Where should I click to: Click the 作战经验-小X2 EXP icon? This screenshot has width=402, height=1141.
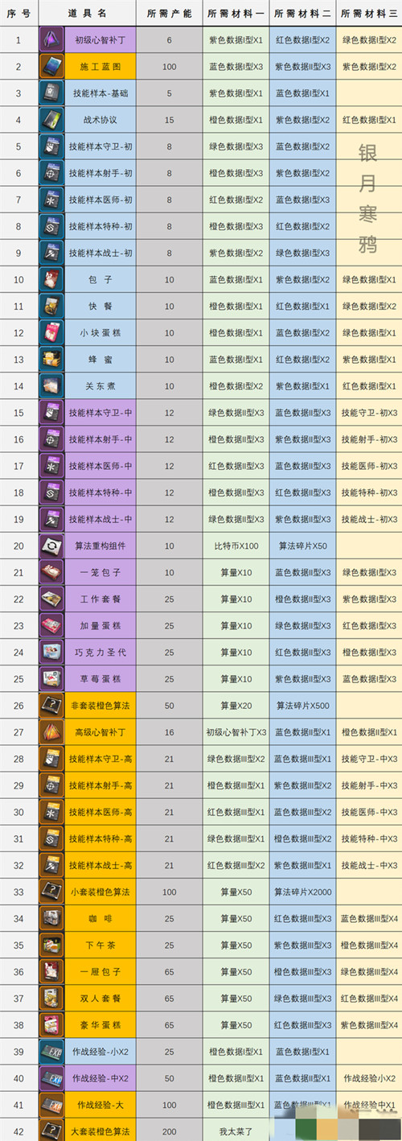pyautogui.click(x=51, y=1050)
